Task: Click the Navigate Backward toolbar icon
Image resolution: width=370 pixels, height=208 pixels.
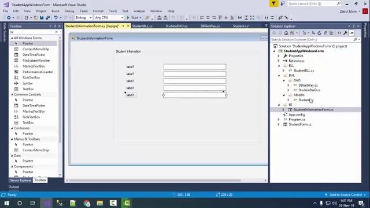Action: pos(9,18)
